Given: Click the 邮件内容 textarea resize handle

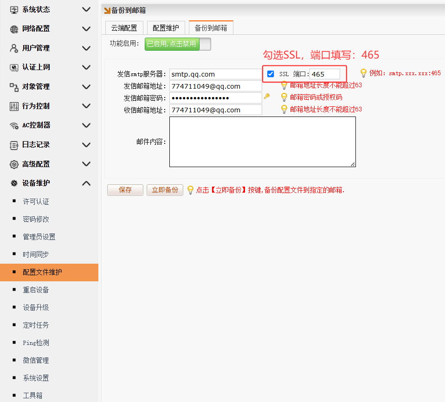Looking at the screenshot, I should (x=353, y=164).
